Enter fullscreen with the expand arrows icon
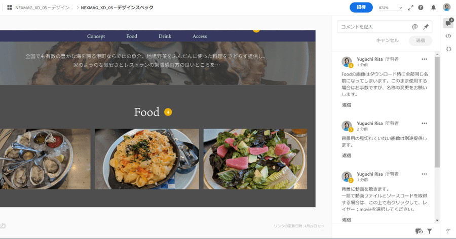The height and width of the screenshot is (239, 456). coord(410,8)
